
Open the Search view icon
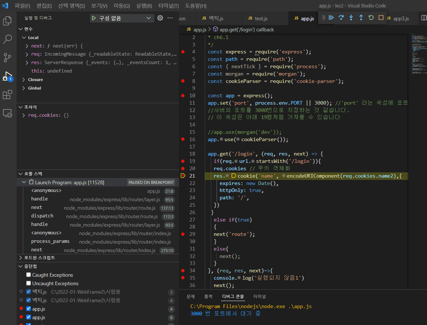(7, 39)
